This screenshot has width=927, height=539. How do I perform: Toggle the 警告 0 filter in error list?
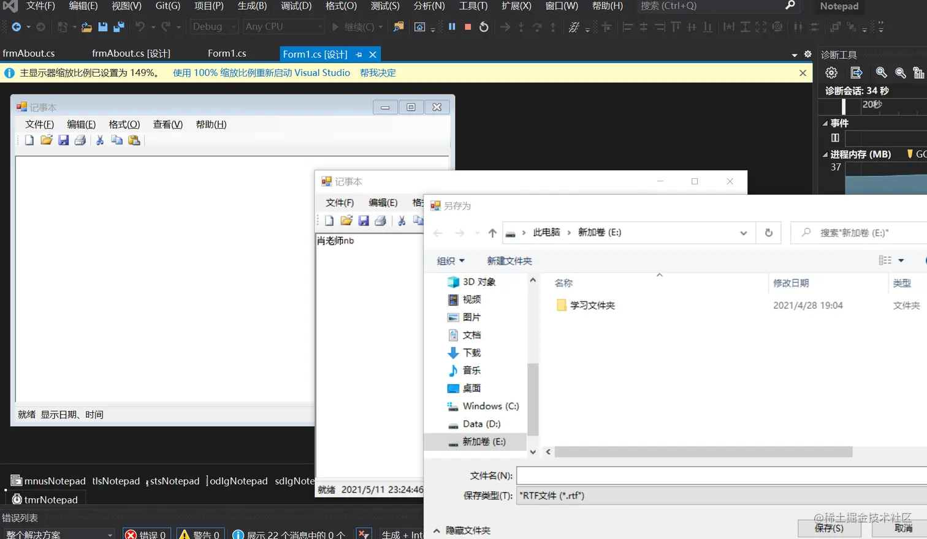click(200, 534)
